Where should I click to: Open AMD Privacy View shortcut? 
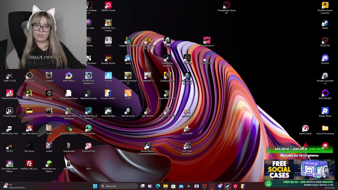(x=10, y=130)
